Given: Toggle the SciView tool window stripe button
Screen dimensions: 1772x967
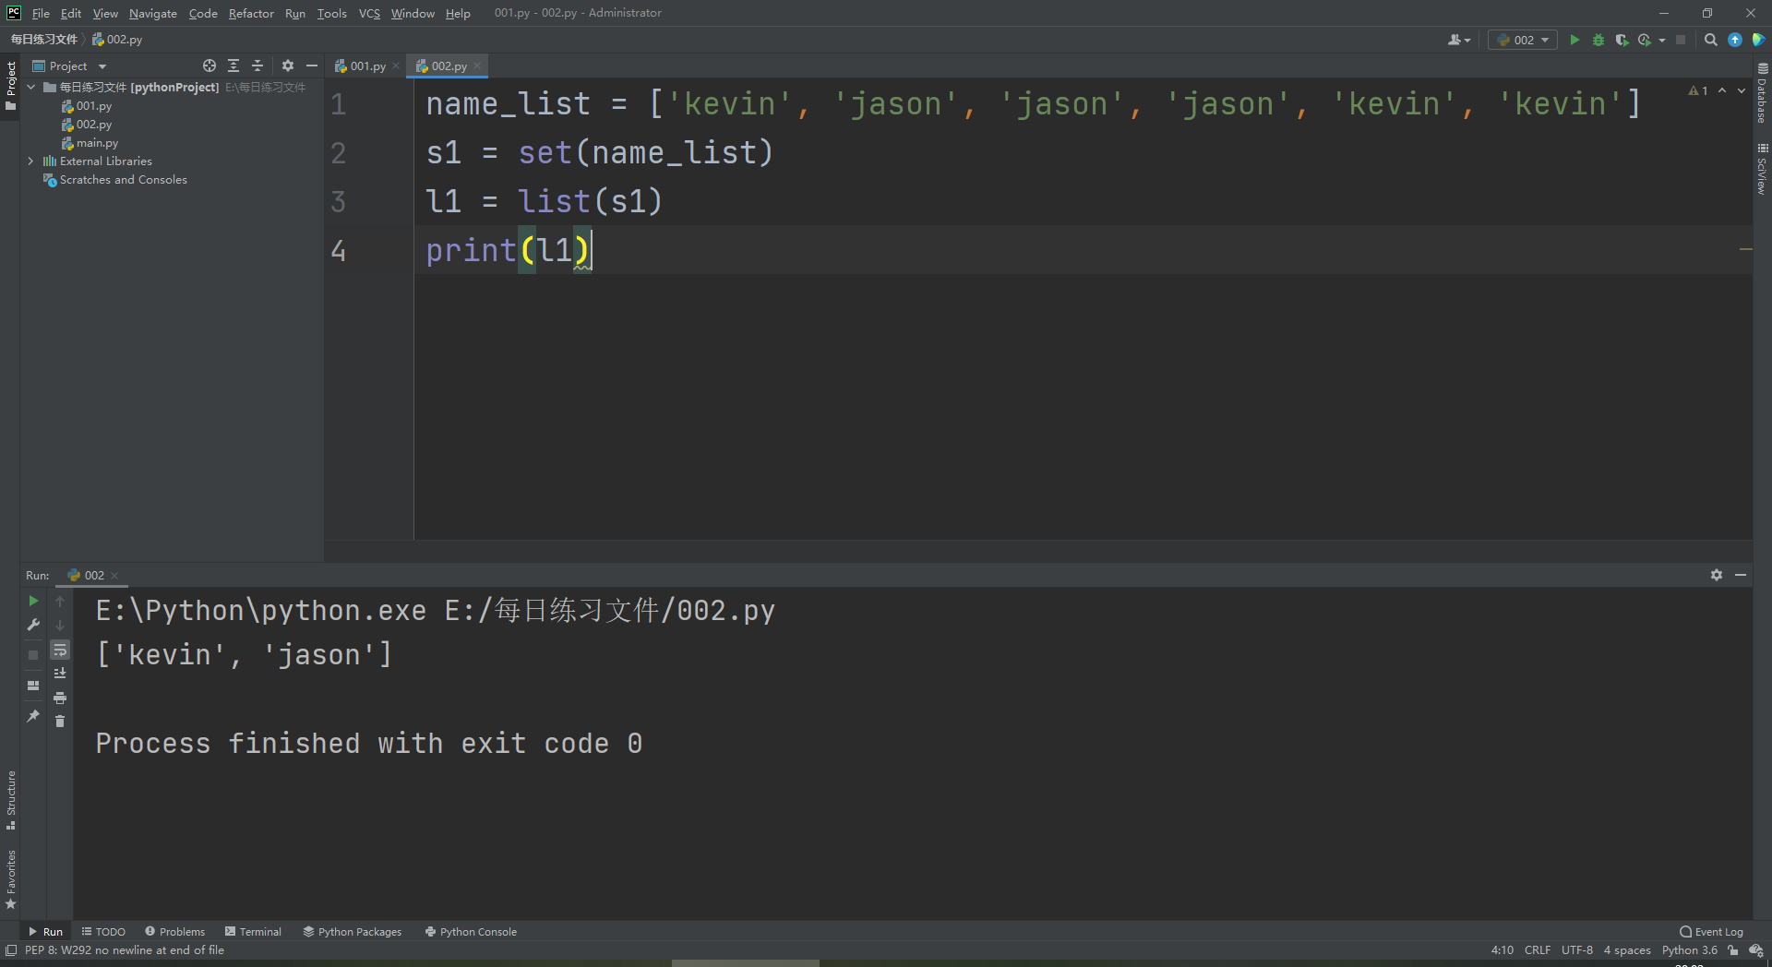Looking at the screenshot, I should click(1762, 169).
